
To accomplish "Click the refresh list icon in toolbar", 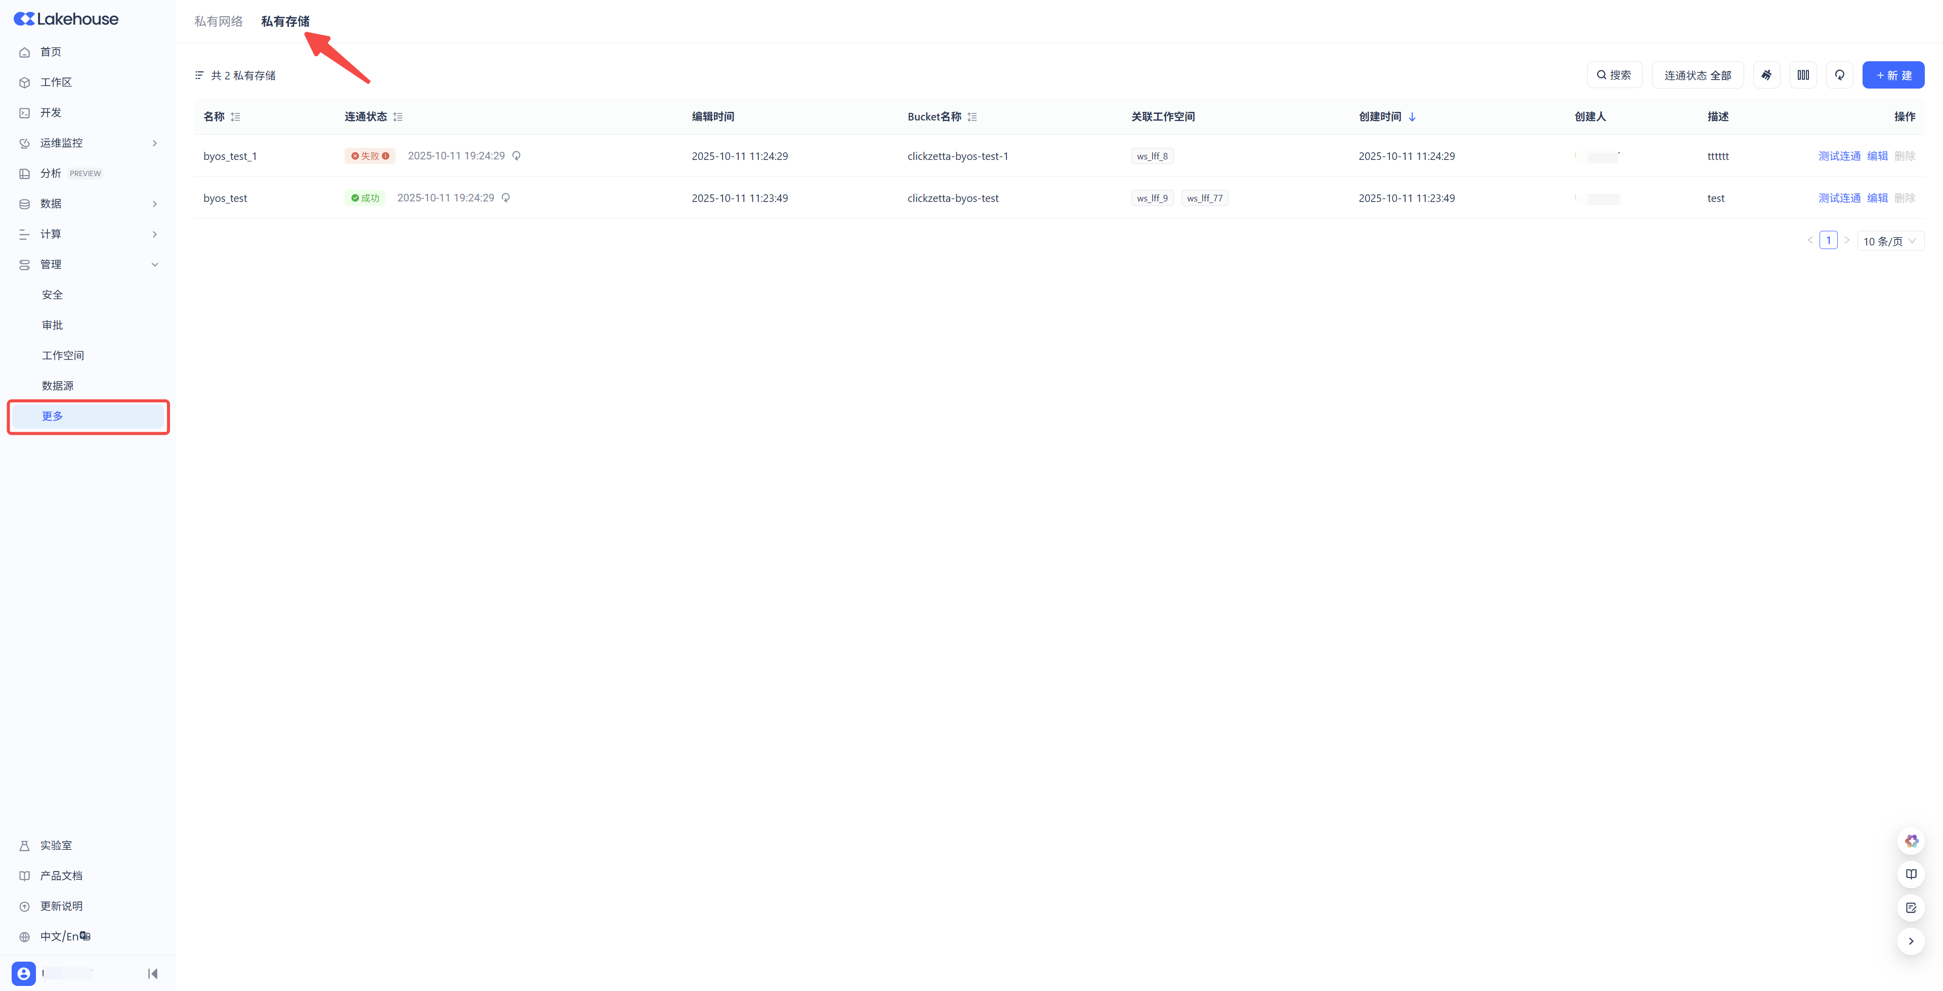I will [x=1839, y=75].
